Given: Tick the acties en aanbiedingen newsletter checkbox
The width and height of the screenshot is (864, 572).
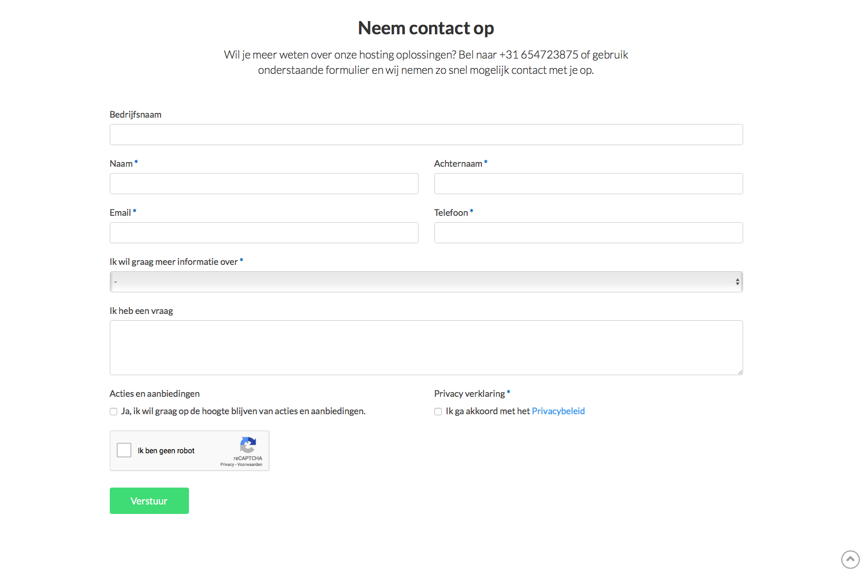Looking at the screenshot, I should pos(113,412).
